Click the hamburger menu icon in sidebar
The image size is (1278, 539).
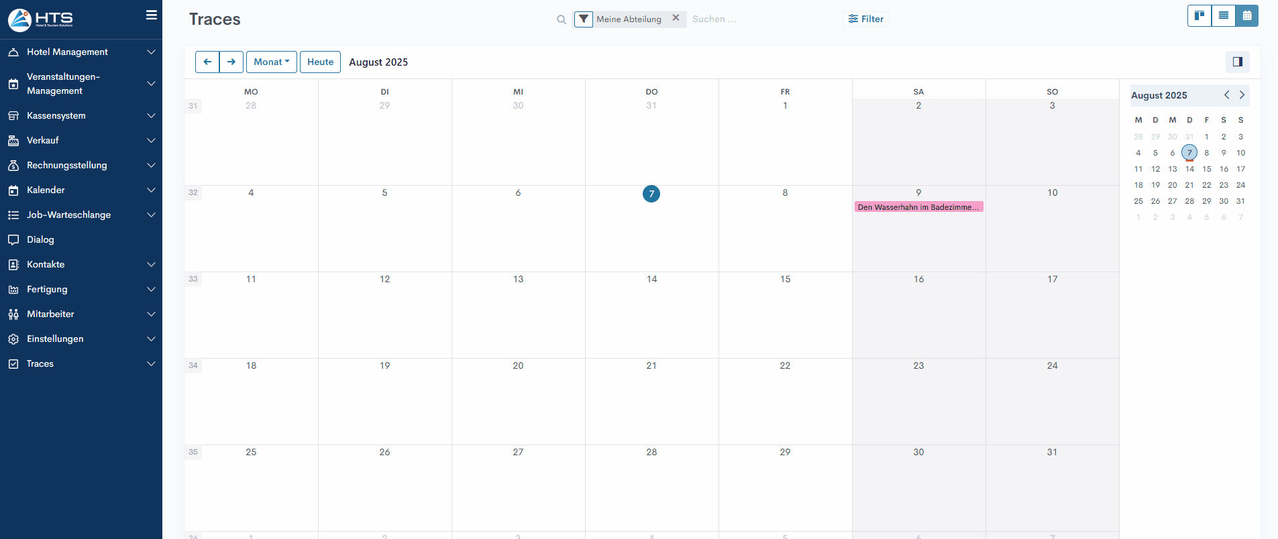coord(152,15)
